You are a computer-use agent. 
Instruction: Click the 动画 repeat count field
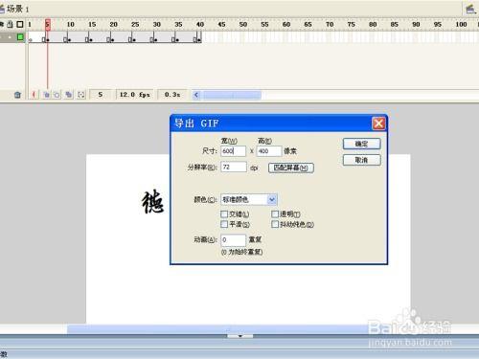233,239
